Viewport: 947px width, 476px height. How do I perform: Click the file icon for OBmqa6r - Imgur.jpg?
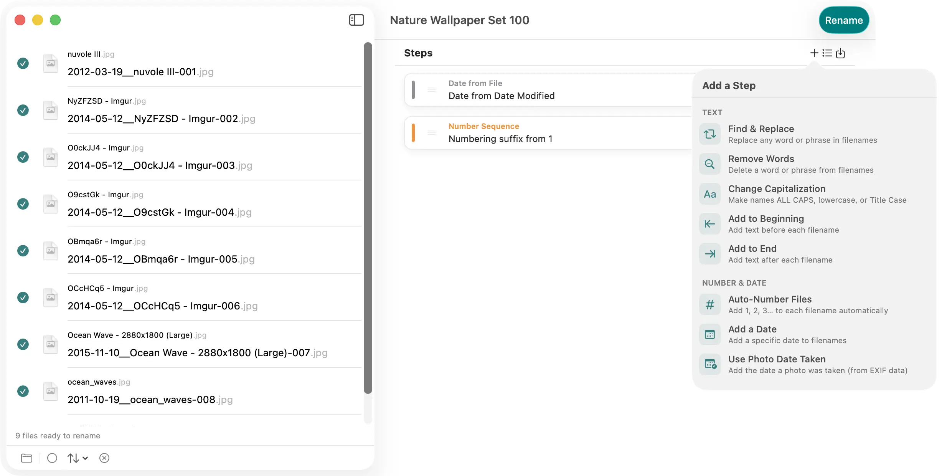(51, 251)
